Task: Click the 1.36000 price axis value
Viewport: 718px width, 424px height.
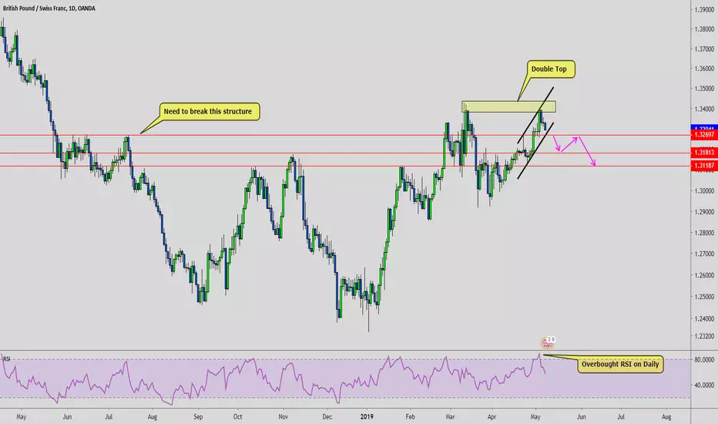Action: 704,69
